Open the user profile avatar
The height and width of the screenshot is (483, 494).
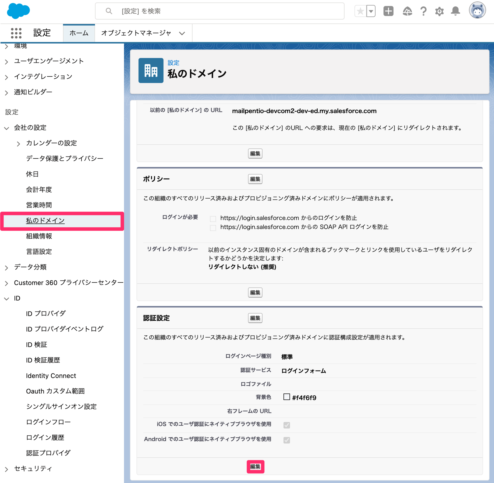tap(477, 10)
